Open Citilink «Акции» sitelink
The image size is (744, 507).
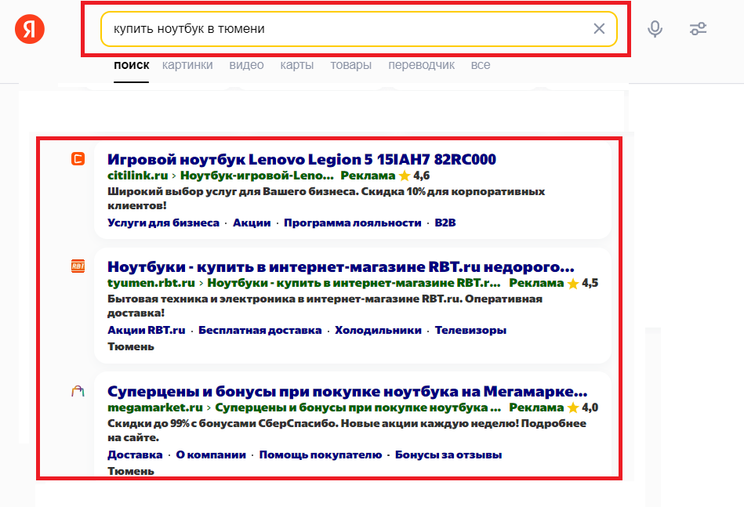tap(252, 223)
